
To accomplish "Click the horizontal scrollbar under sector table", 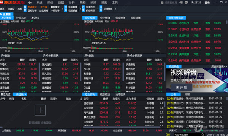I will pos(122,127).
